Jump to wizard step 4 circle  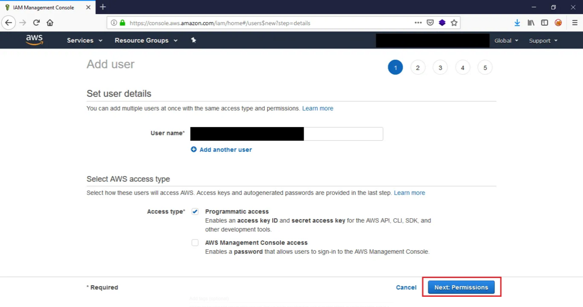(463, 68)
